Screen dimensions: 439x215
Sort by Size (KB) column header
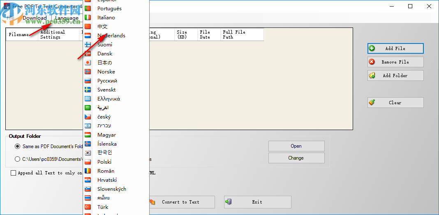tap(186, 34)
